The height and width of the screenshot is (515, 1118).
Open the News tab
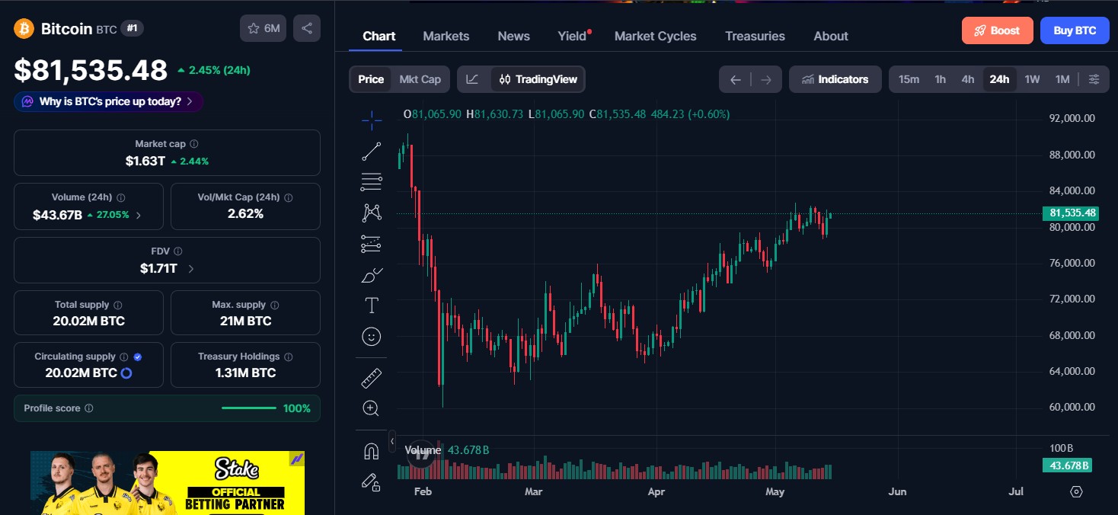click(x=514, y=36)
